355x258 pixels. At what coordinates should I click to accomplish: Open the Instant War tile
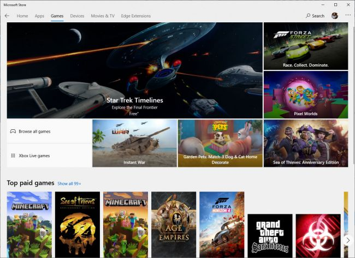click(134, 143)
